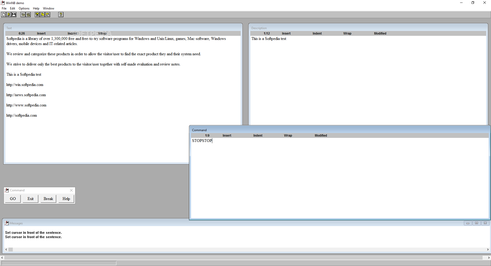Open the Help menu in the menu bar
Screen dimensions: 491x266
36,8
